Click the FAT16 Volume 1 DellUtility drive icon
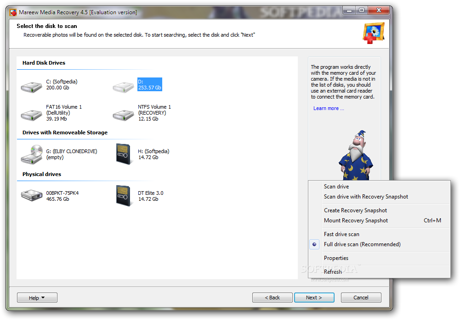460x320 pixels. pos(31,114)
